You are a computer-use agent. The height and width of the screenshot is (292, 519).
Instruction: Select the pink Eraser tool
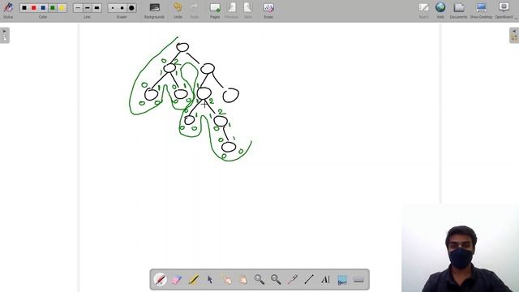177,279
